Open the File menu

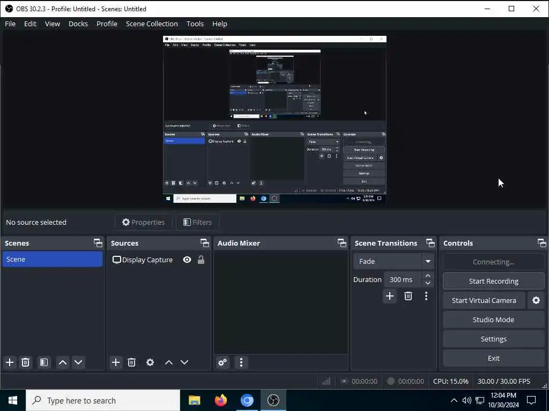10,24
